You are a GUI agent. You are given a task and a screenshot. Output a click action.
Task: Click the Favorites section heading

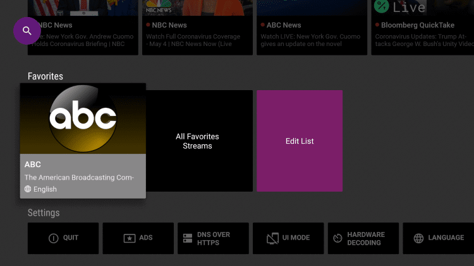[x=46, y=76]
